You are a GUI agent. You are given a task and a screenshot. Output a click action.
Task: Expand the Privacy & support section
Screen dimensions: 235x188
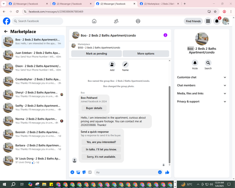[202, 102]
